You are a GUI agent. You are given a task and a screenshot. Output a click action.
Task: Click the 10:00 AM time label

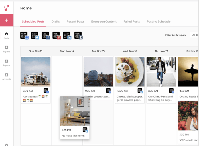point(122,91)
